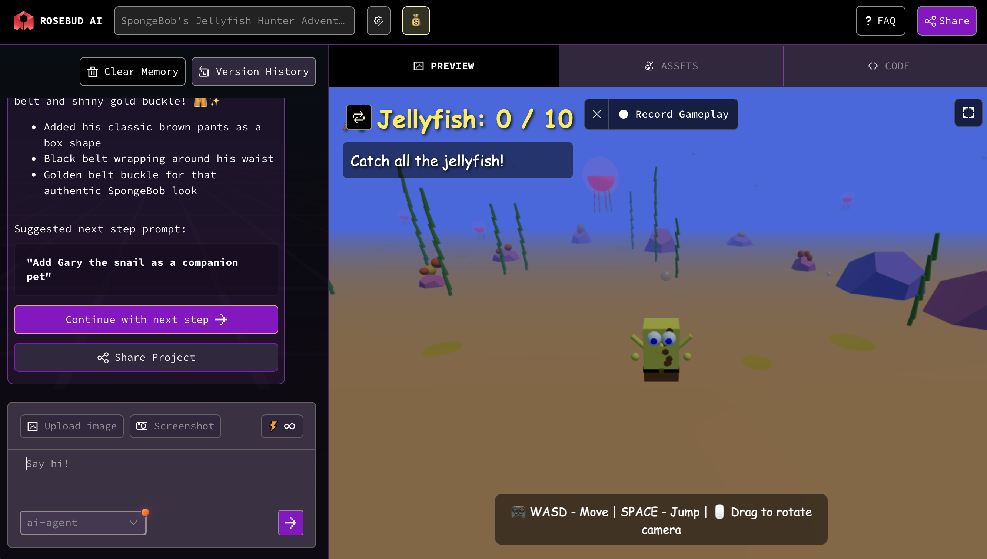Open Version History
This screenshot has width=987, height=559.
tap(253, 72)
